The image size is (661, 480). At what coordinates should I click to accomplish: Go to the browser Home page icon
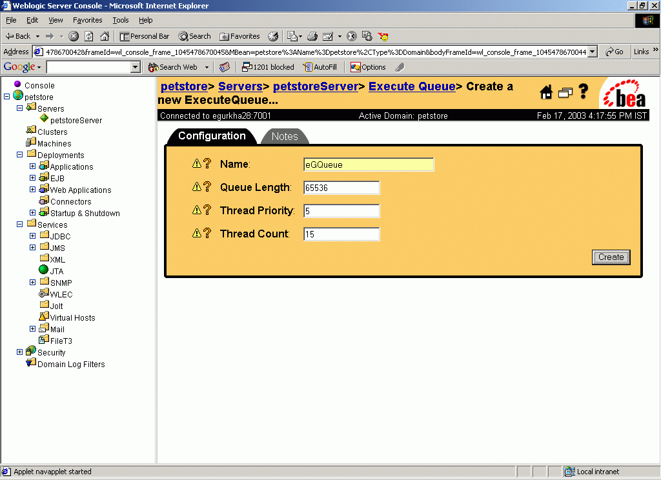pyautogui.click(x=105, y=36)
